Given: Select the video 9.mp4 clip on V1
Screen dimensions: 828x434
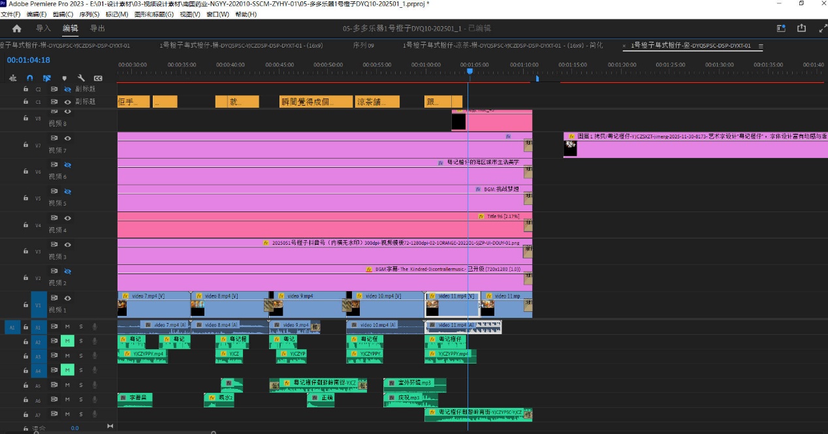Looking at the screenshot, I should coord(306,304).
